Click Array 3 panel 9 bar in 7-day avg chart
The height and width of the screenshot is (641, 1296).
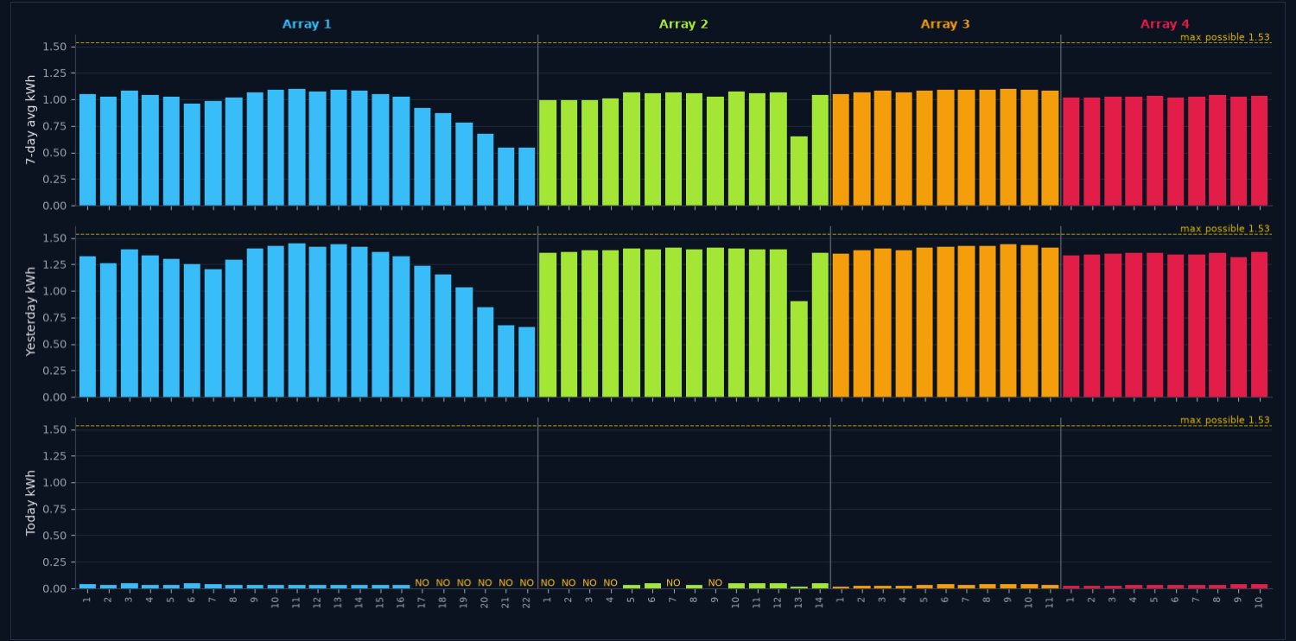[x=1007, y=148]
